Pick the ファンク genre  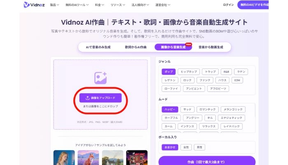point(205,80)
